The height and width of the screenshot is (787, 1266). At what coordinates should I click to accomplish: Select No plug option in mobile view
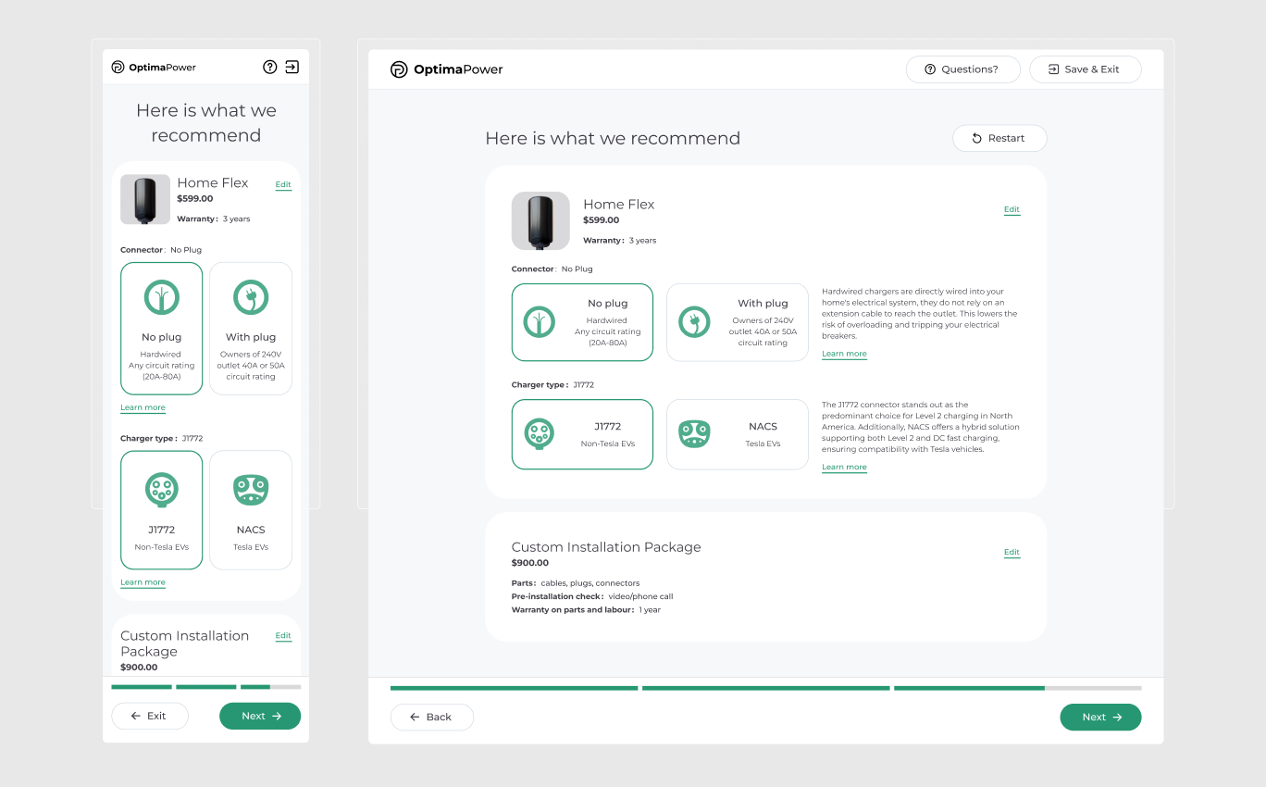click(x=162, y=329)
